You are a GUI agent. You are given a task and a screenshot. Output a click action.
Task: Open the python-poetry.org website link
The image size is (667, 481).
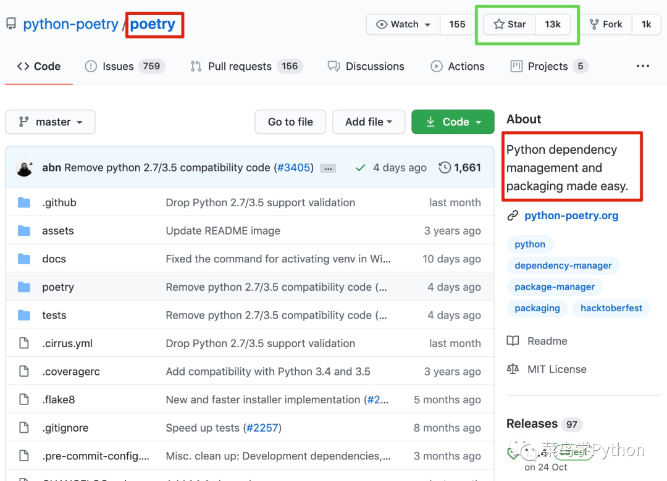click(571, 215)
